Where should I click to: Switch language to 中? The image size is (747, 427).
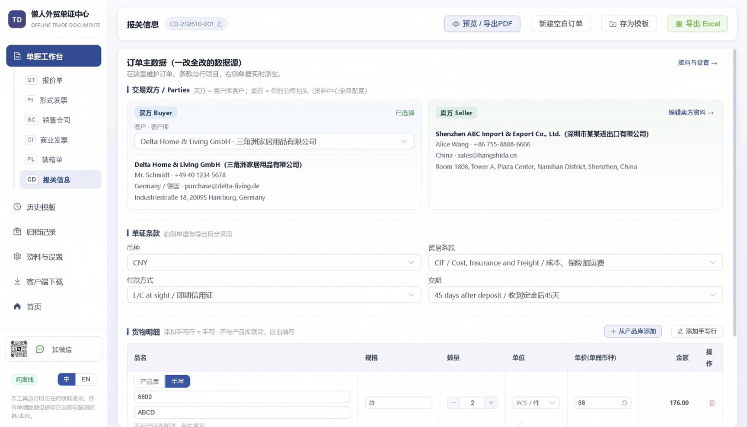pos(67,379)
